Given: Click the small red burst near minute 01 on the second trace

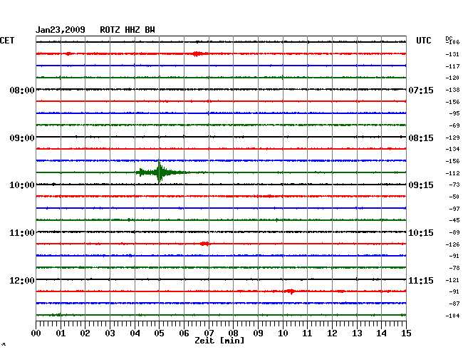Looking at the screenshot, I should [x=68, y=53].
